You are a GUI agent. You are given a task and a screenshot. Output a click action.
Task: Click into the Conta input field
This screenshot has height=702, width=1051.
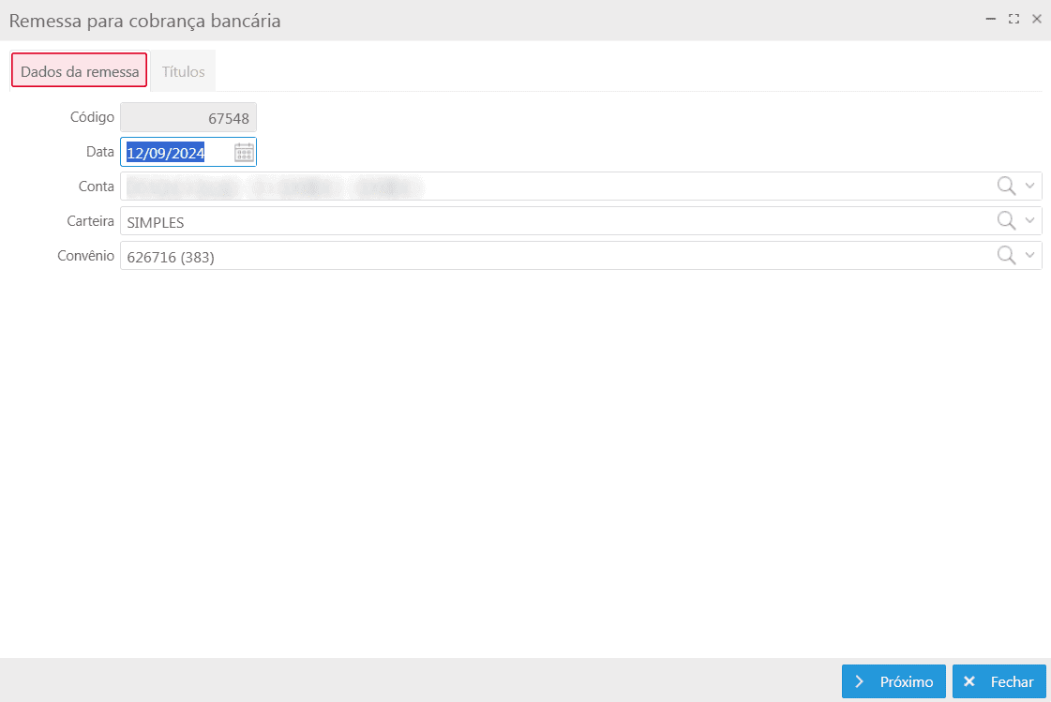pos(553,187)
